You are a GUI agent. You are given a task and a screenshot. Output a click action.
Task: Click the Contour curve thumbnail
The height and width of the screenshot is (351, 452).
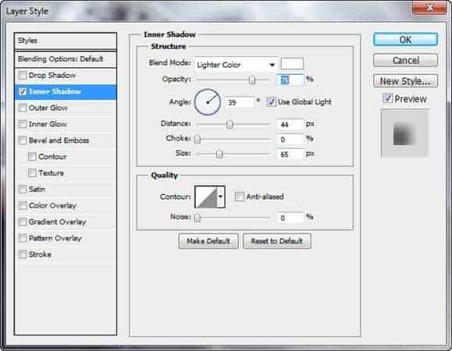click(206, 197)
